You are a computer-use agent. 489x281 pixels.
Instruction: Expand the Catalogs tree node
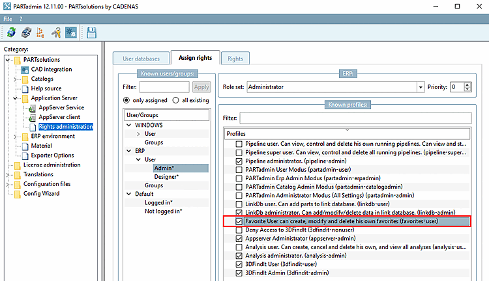(x=15, y=79)
